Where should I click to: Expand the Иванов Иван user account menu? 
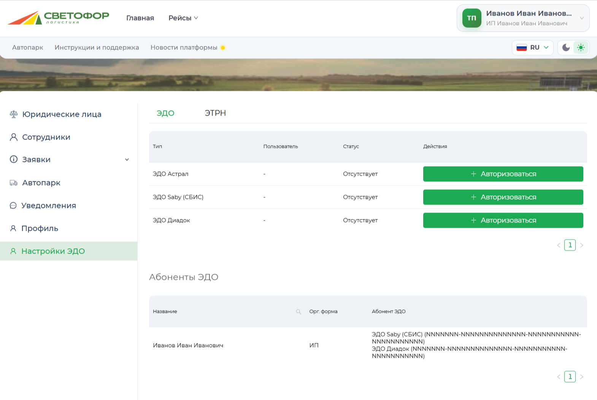(x=523, y=18)
